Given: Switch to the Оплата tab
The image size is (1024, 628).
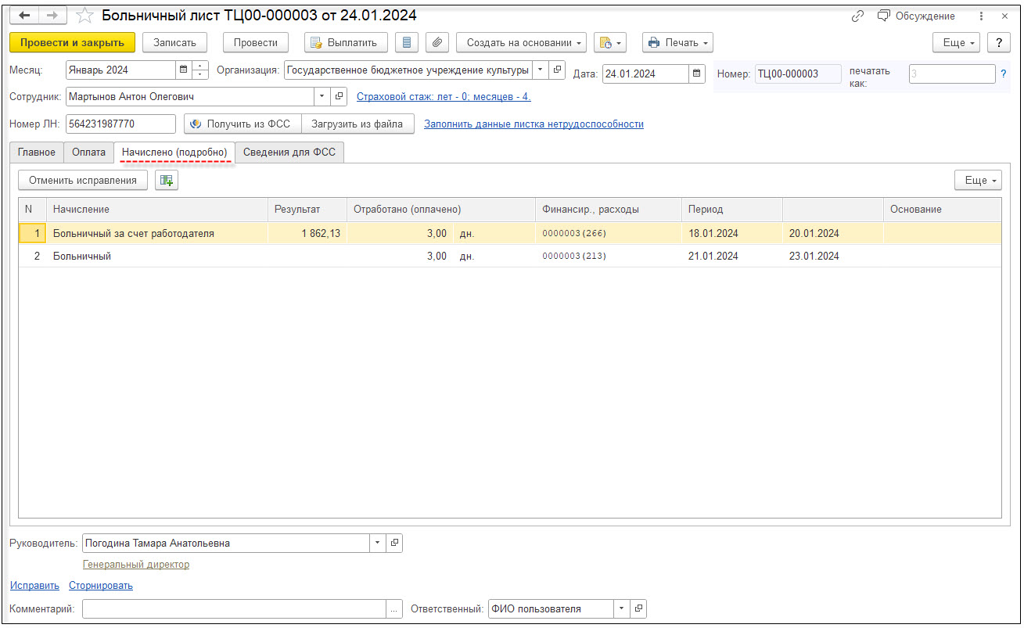Looking at the screenshot, I should coord(88,153).
